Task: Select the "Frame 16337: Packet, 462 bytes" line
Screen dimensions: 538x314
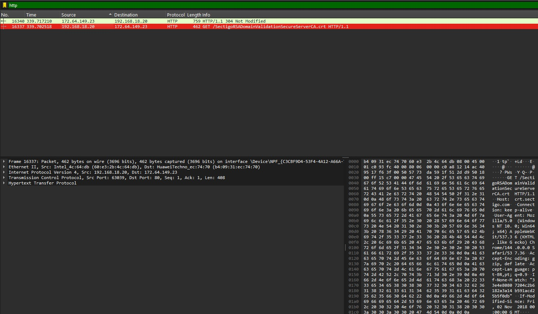Action: 176,161
